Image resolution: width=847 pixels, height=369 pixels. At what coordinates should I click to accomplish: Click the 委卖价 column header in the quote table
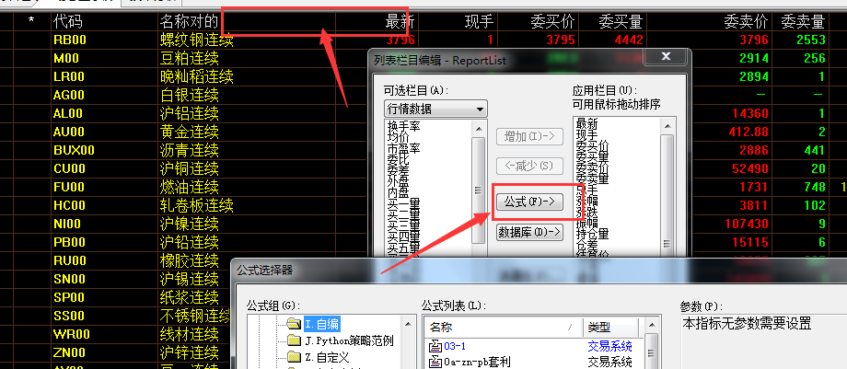(x=747, y=21)
